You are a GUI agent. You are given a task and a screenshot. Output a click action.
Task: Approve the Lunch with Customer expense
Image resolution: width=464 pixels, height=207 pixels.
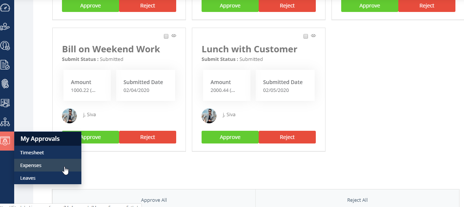230,137
